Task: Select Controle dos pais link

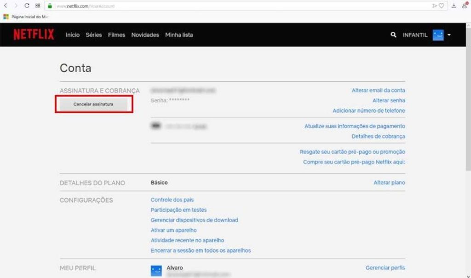Action: coord(172,200)
